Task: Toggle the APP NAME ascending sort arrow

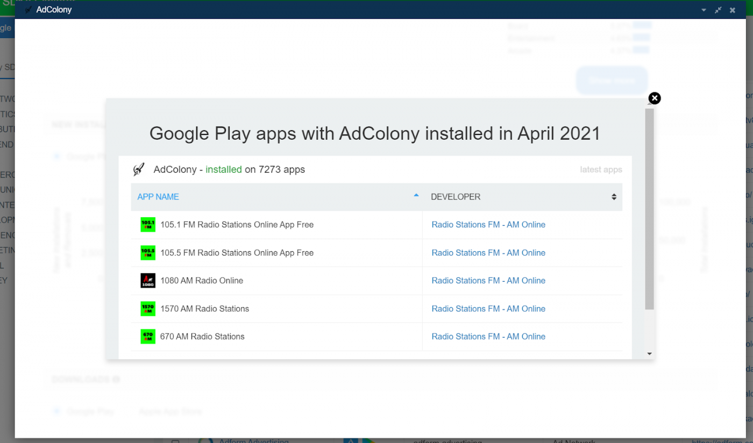Action: (416, 197)
